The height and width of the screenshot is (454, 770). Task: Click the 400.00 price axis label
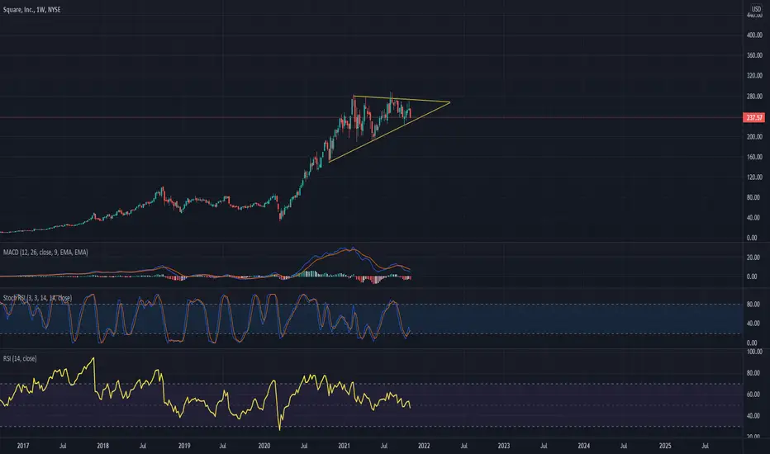pyautogui.click(x=754, y=35)
